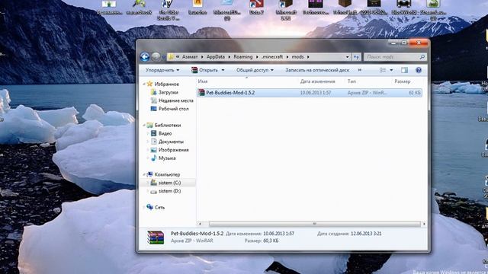This screenshot has height=274, width=488.
Task: Open the view options dropdown arrow
Action: coord(391,70)
